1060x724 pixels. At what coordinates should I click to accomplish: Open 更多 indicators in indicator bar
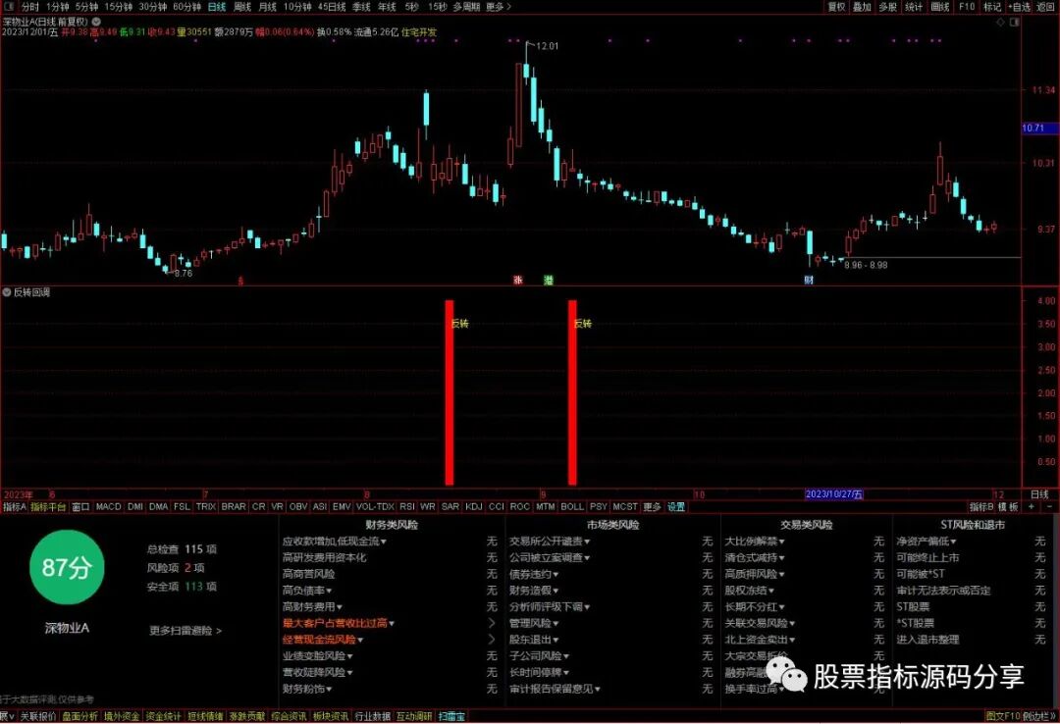point(652,506)
